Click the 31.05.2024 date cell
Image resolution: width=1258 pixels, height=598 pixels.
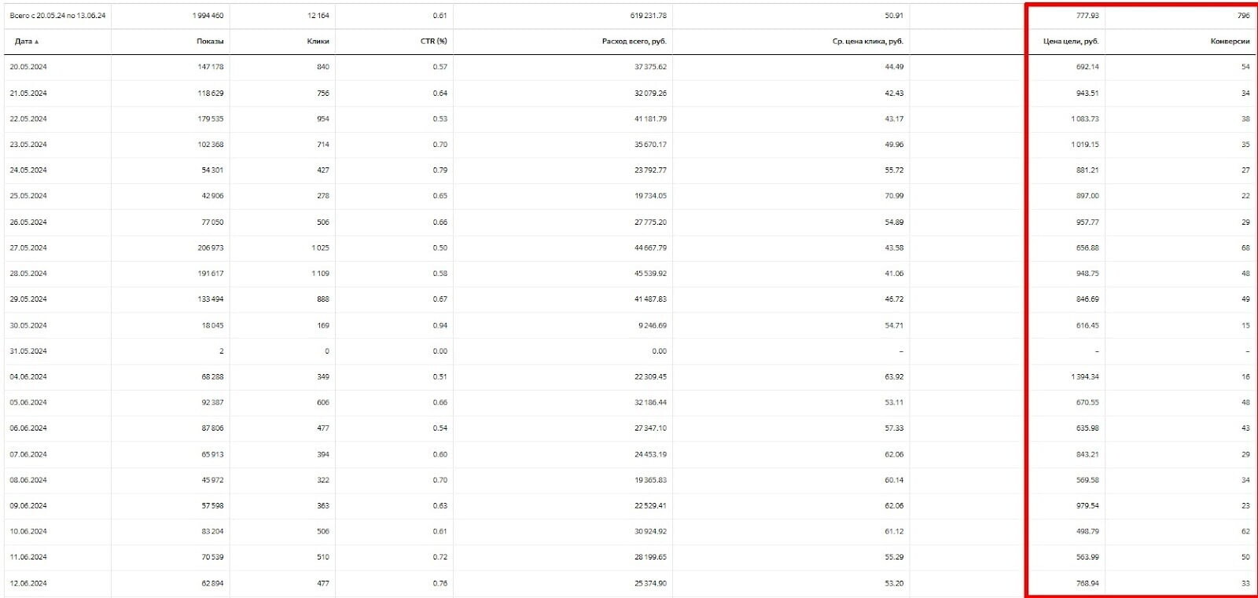click(x=28, y=351)
